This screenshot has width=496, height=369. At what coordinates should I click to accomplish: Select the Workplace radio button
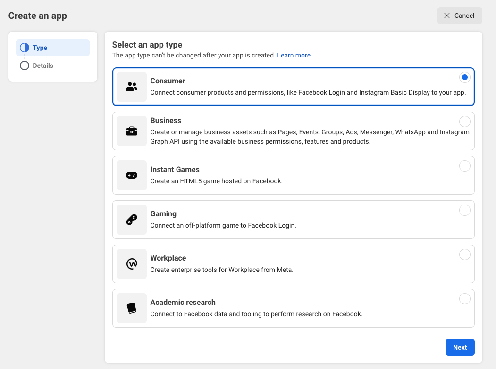(465, 254)
